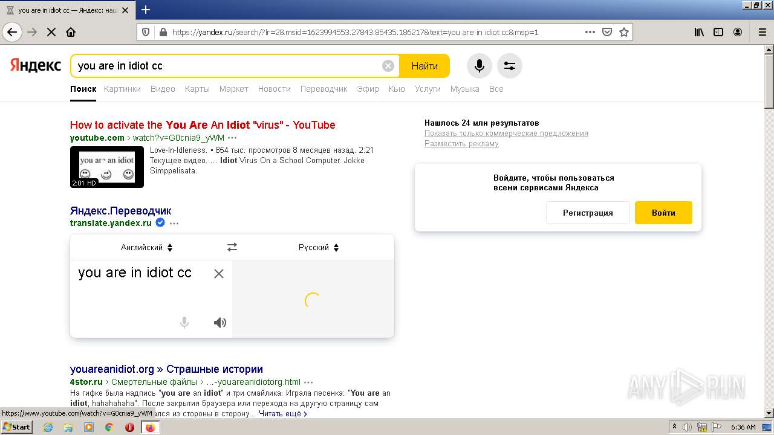Image resolution: width=774 pixels, height=435 pixels.
Task: Select Английский source language dropdown
Action: 147,247
